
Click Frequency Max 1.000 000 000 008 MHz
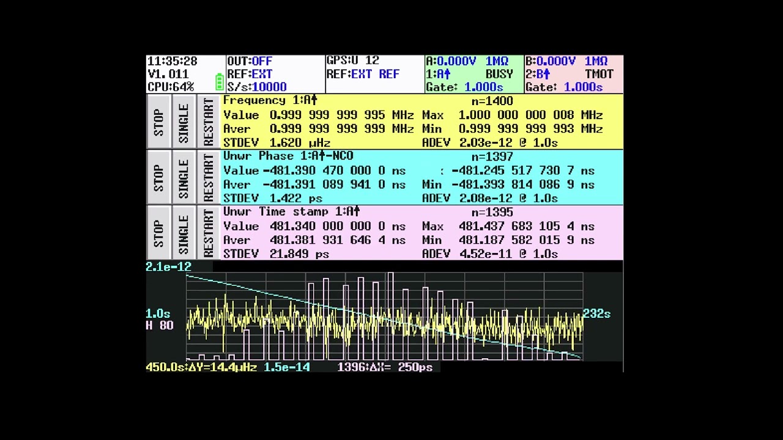tap(513, 115)
